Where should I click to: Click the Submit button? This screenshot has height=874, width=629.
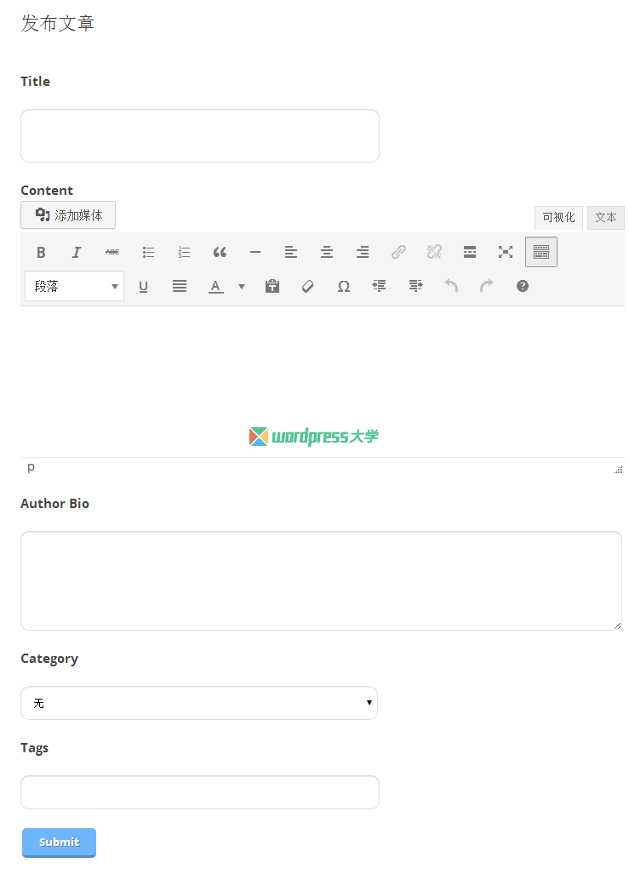(x=59, y=843)
